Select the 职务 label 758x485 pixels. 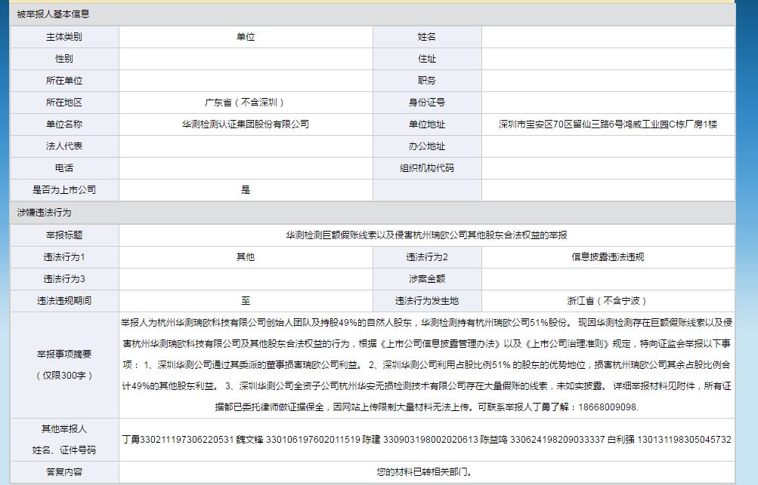427,81
